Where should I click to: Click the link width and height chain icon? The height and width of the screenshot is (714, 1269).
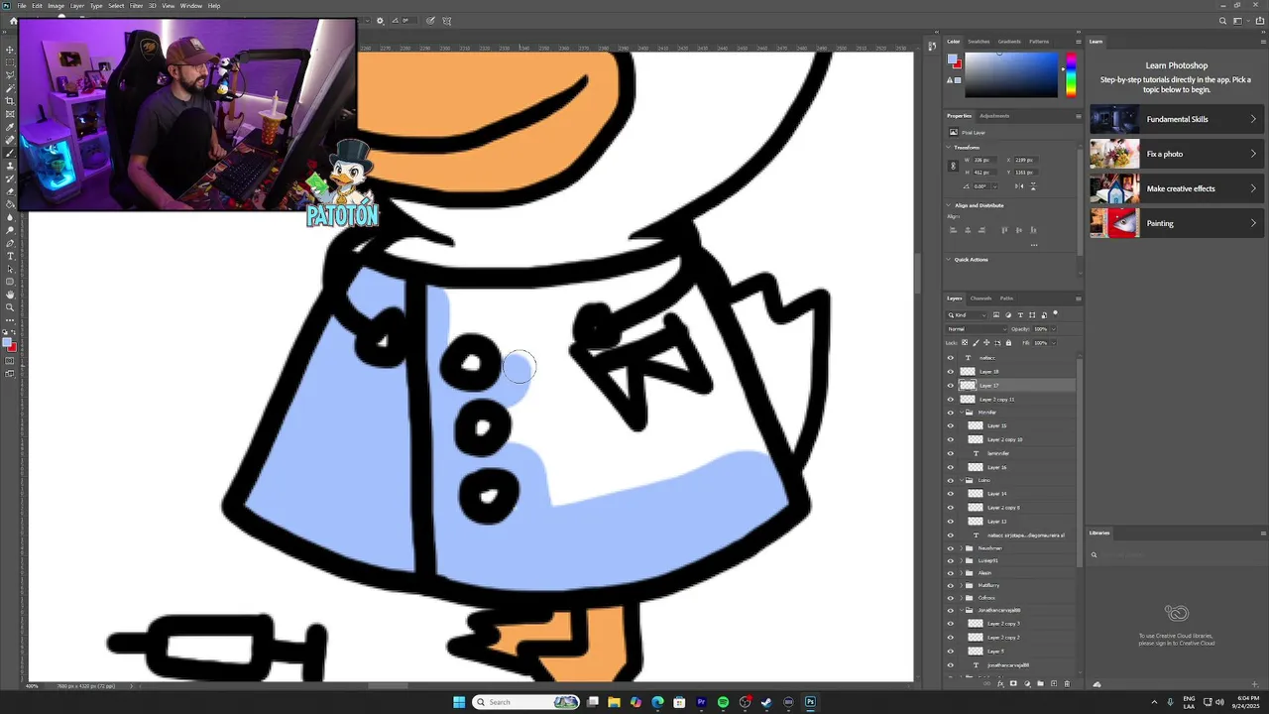953,166
